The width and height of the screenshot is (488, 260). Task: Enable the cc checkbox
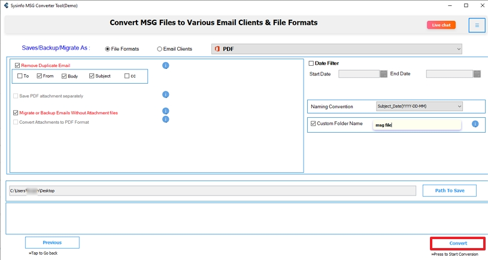point(127,76)
